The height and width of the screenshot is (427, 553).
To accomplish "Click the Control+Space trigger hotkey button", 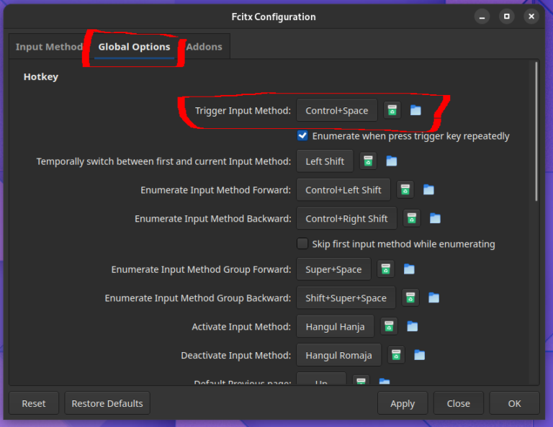I will pyautogui.click(x=336, y=111).
